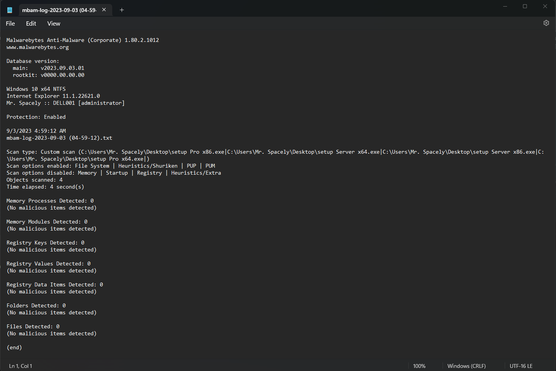Add a new tab with plus button
Screen dimensions: 556x371
pos(122,10)
